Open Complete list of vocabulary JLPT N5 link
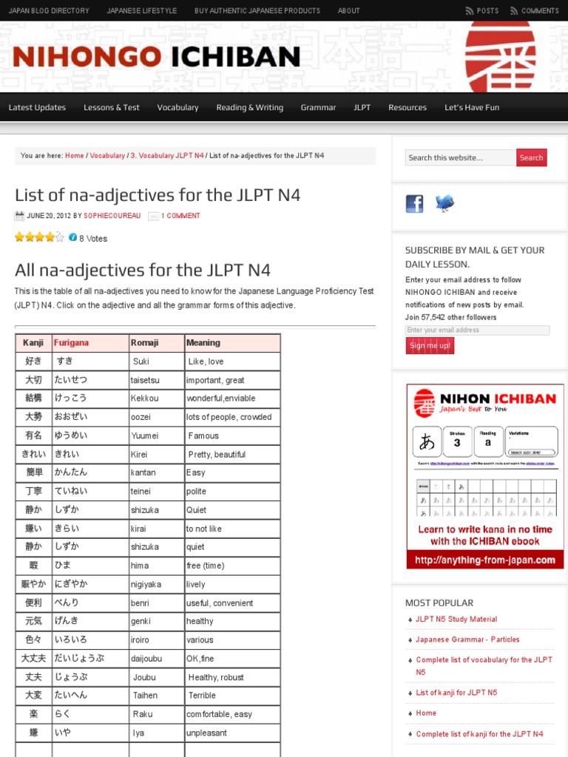Screen dimensions: 568x757 click(x=484, y=666)
